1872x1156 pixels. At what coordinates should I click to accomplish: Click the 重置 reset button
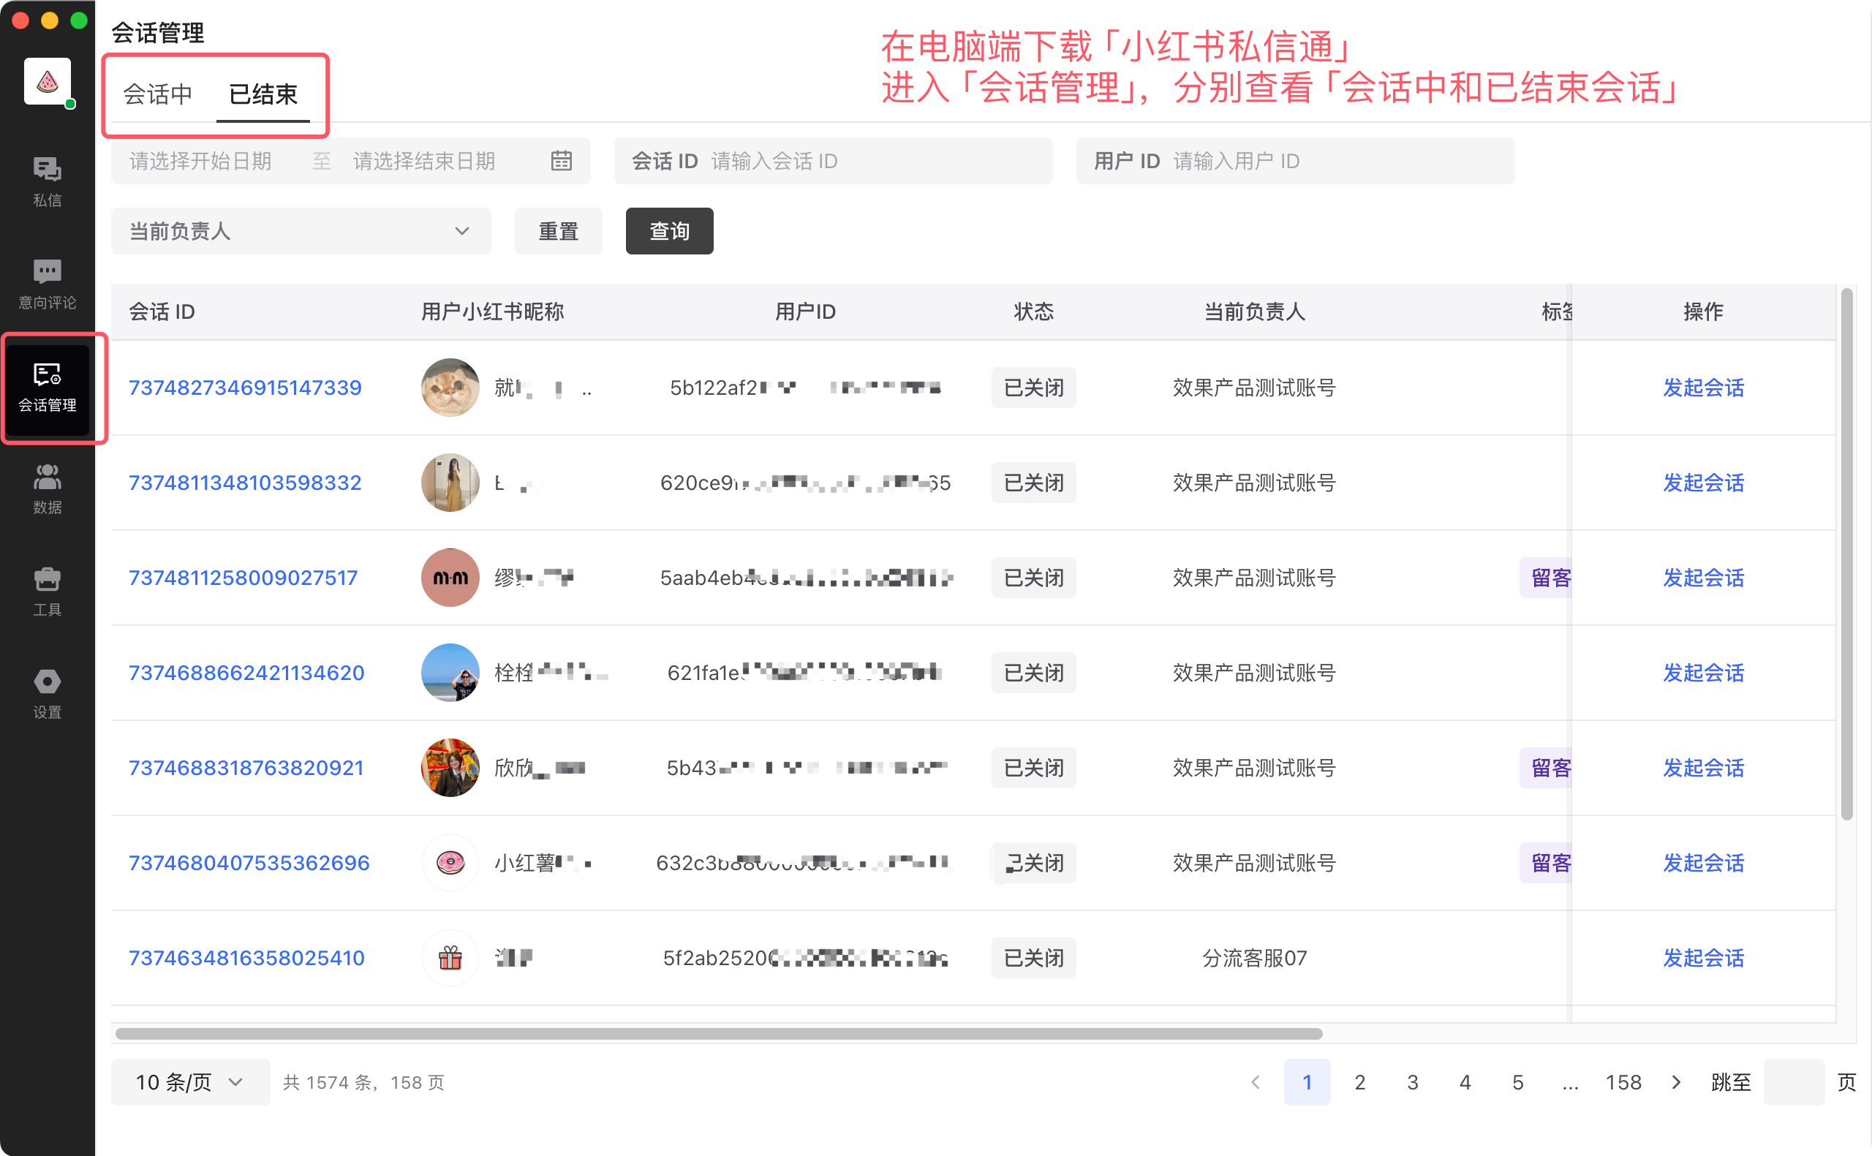click(558, 231)
